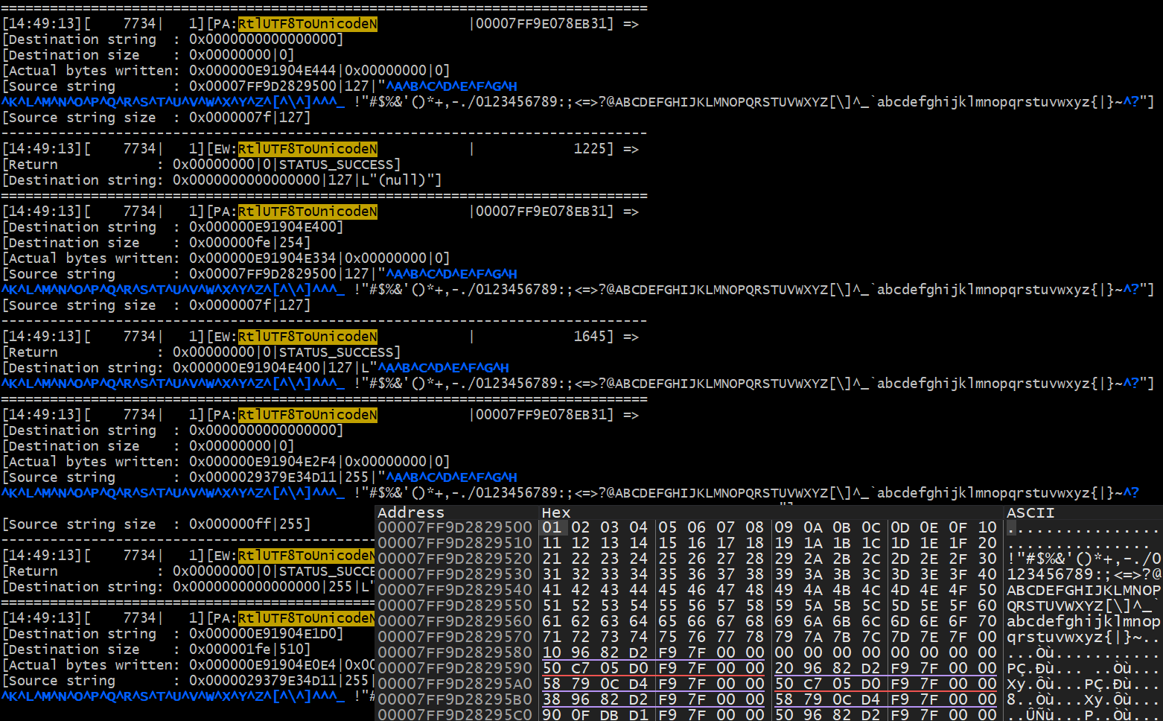Click hex byte 51 in row 00007FF9D2829550
The height and width of the screenshot is (721, 1163).
[552, 606]
